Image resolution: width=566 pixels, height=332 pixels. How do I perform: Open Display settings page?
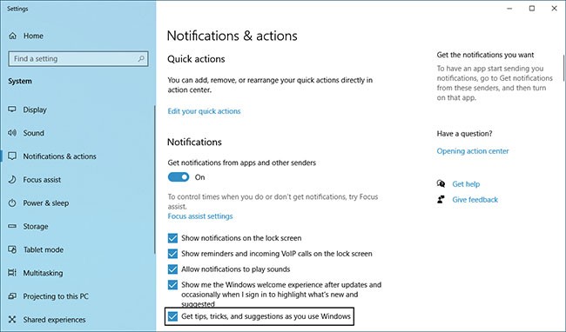click(35, 110)
